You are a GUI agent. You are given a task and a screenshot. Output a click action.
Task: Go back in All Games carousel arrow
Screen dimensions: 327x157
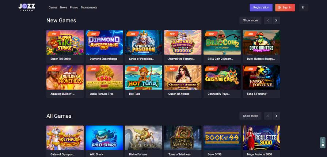point(268,116)
